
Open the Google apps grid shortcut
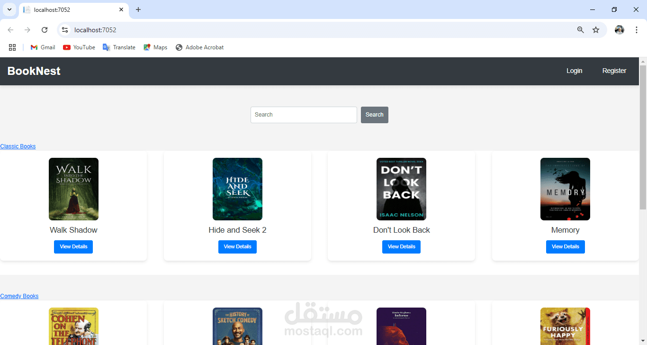pos(12,47)
